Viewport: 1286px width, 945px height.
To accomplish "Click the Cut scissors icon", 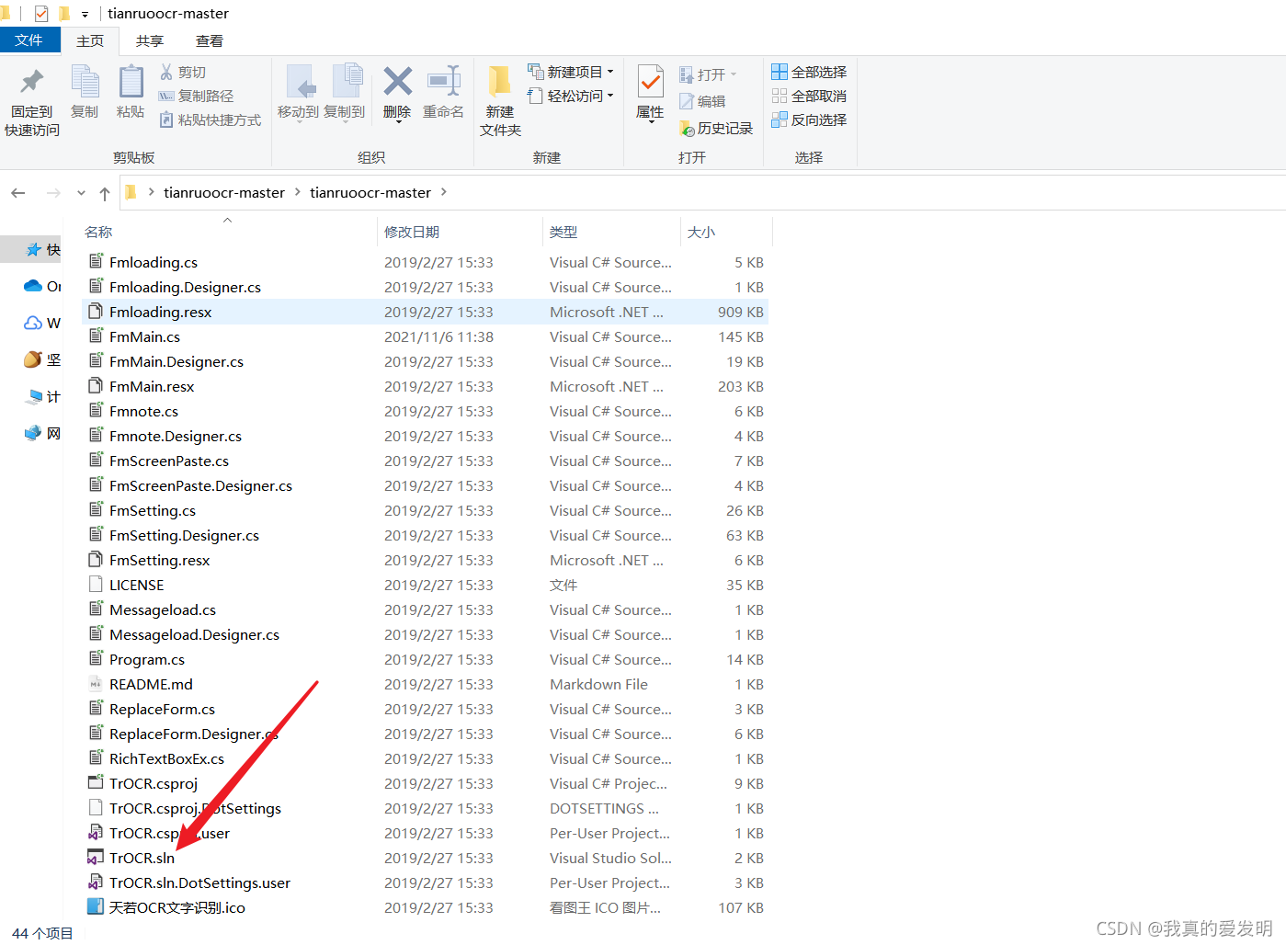I will 166,72.
